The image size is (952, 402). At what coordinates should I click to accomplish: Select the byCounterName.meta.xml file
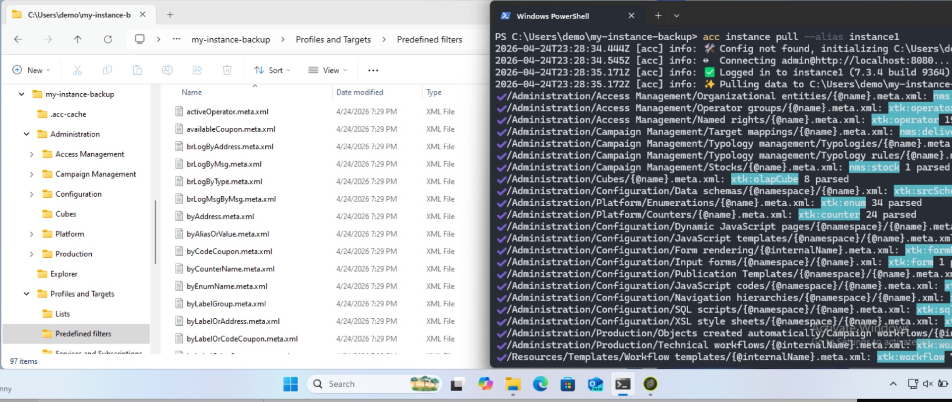click(231, 269)
